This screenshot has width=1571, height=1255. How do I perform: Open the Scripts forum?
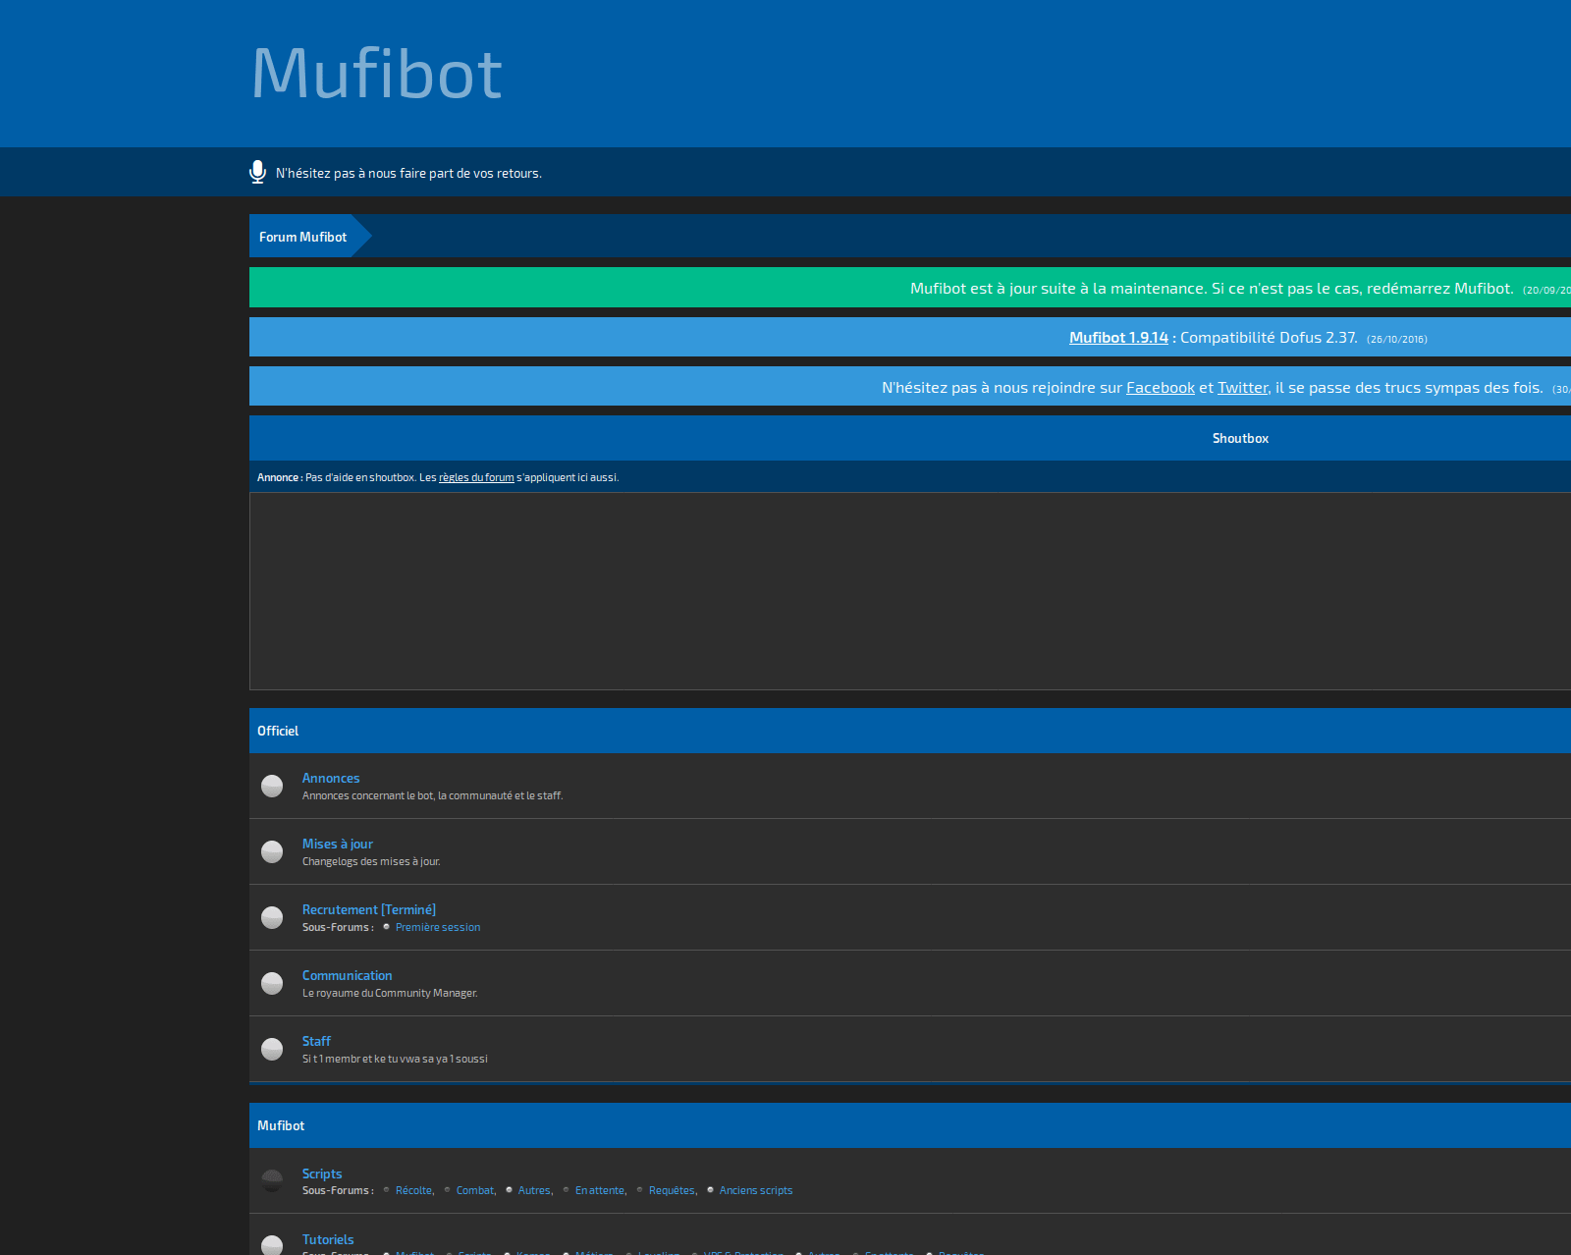tap(322, 1173)
